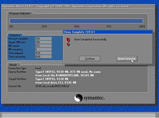
Task: Click the Statistics panel label
Action: (x=15, y=35)
